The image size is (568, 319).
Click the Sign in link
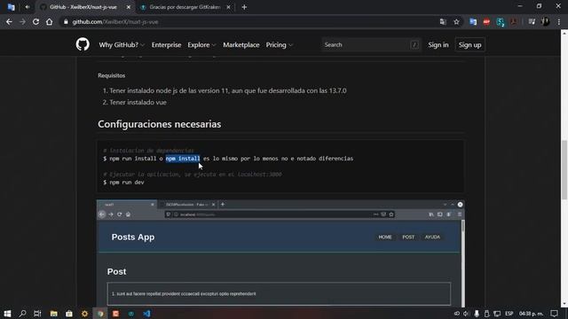[438, 45]
